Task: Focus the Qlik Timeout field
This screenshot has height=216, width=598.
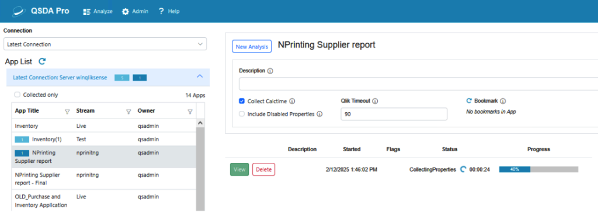Action: tap(394, 114)
